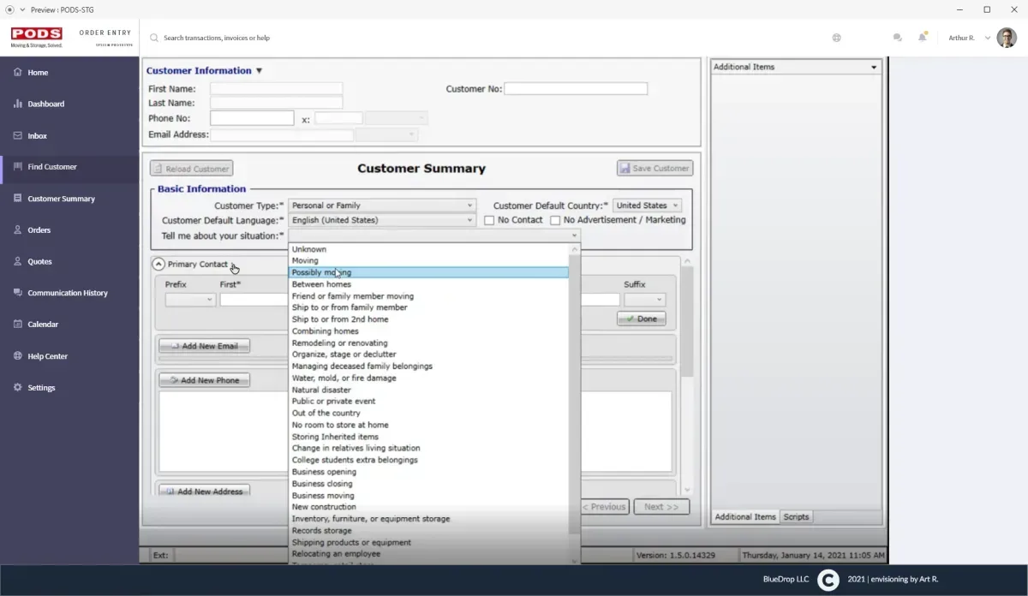The width and height of the screenshot is (1028, 596).
Task: Click the Add New Email button
Action: pyautogui.click(x=204, y=346)
